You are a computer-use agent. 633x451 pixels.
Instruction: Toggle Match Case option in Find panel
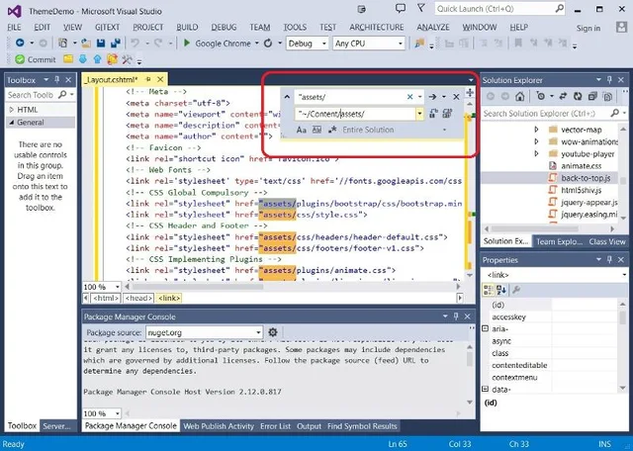(301, 130)
